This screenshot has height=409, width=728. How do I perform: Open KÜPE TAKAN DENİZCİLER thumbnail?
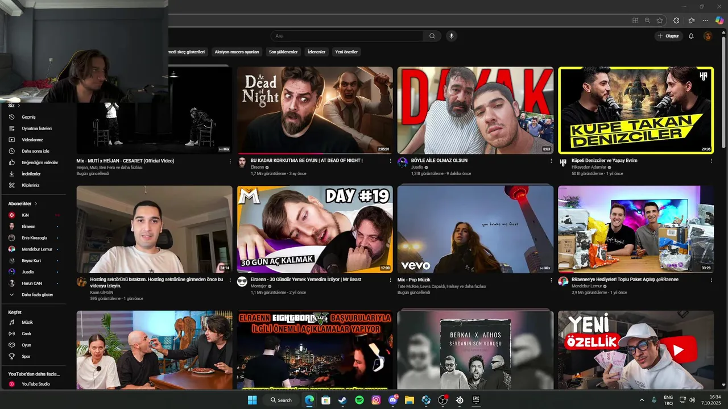click(x=636, y=110)
